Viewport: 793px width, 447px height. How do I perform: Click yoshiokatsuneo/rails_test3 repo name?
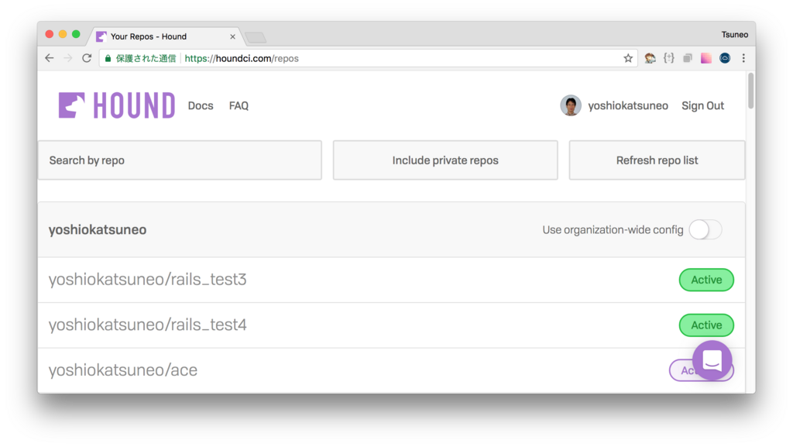148,279
